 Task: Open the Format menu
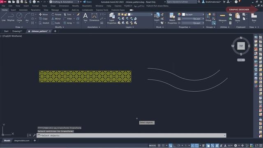[35, 6]
